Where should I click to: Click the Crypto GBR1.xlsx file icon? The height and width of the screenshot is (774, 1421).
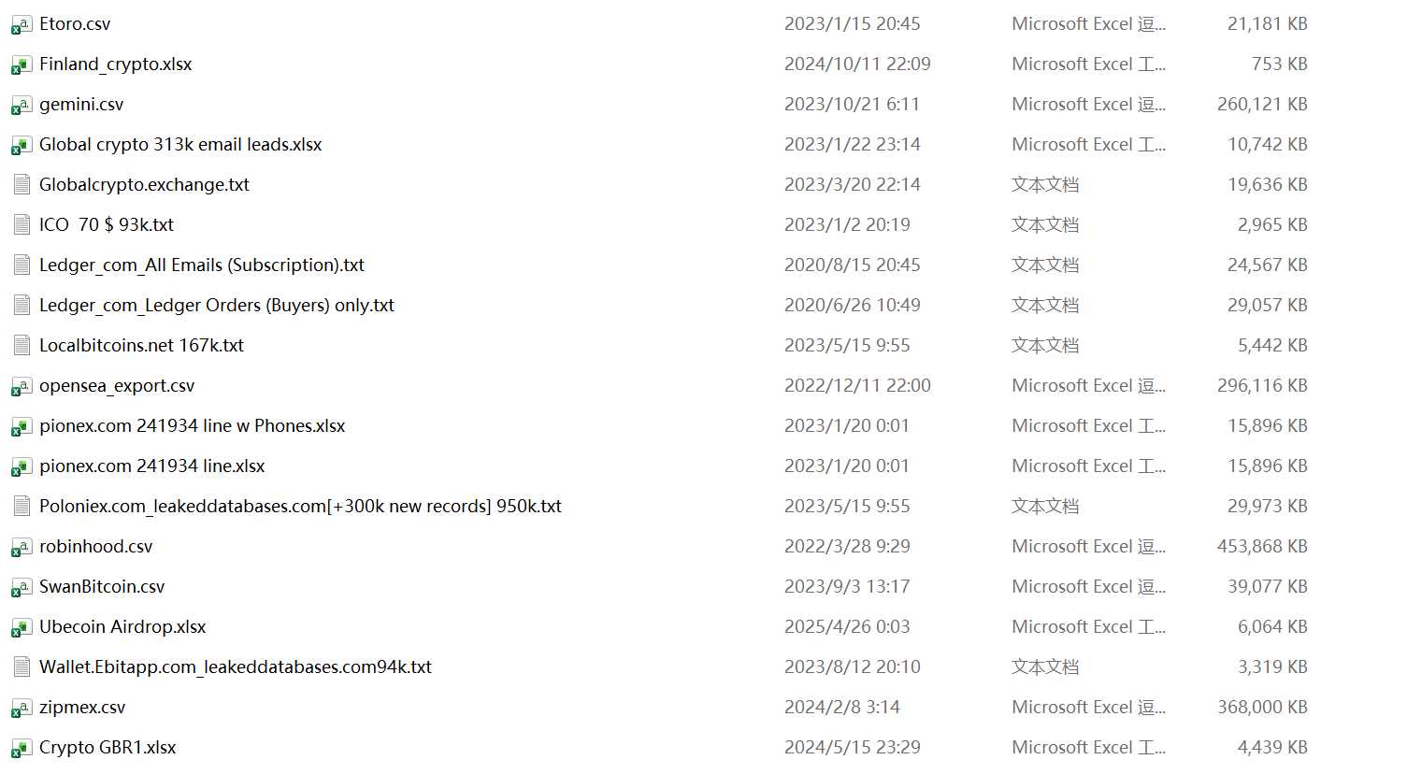[21, 749]
